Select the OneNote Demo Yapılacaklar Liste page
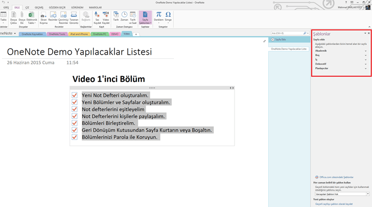Screen dimensions: 372x207 (x=289, y=49)
